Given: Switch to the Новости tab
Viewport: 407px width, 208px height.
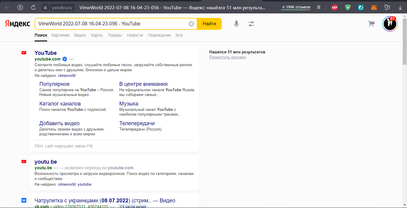Looking at the screenshot, I should click(x=135, y=35).
